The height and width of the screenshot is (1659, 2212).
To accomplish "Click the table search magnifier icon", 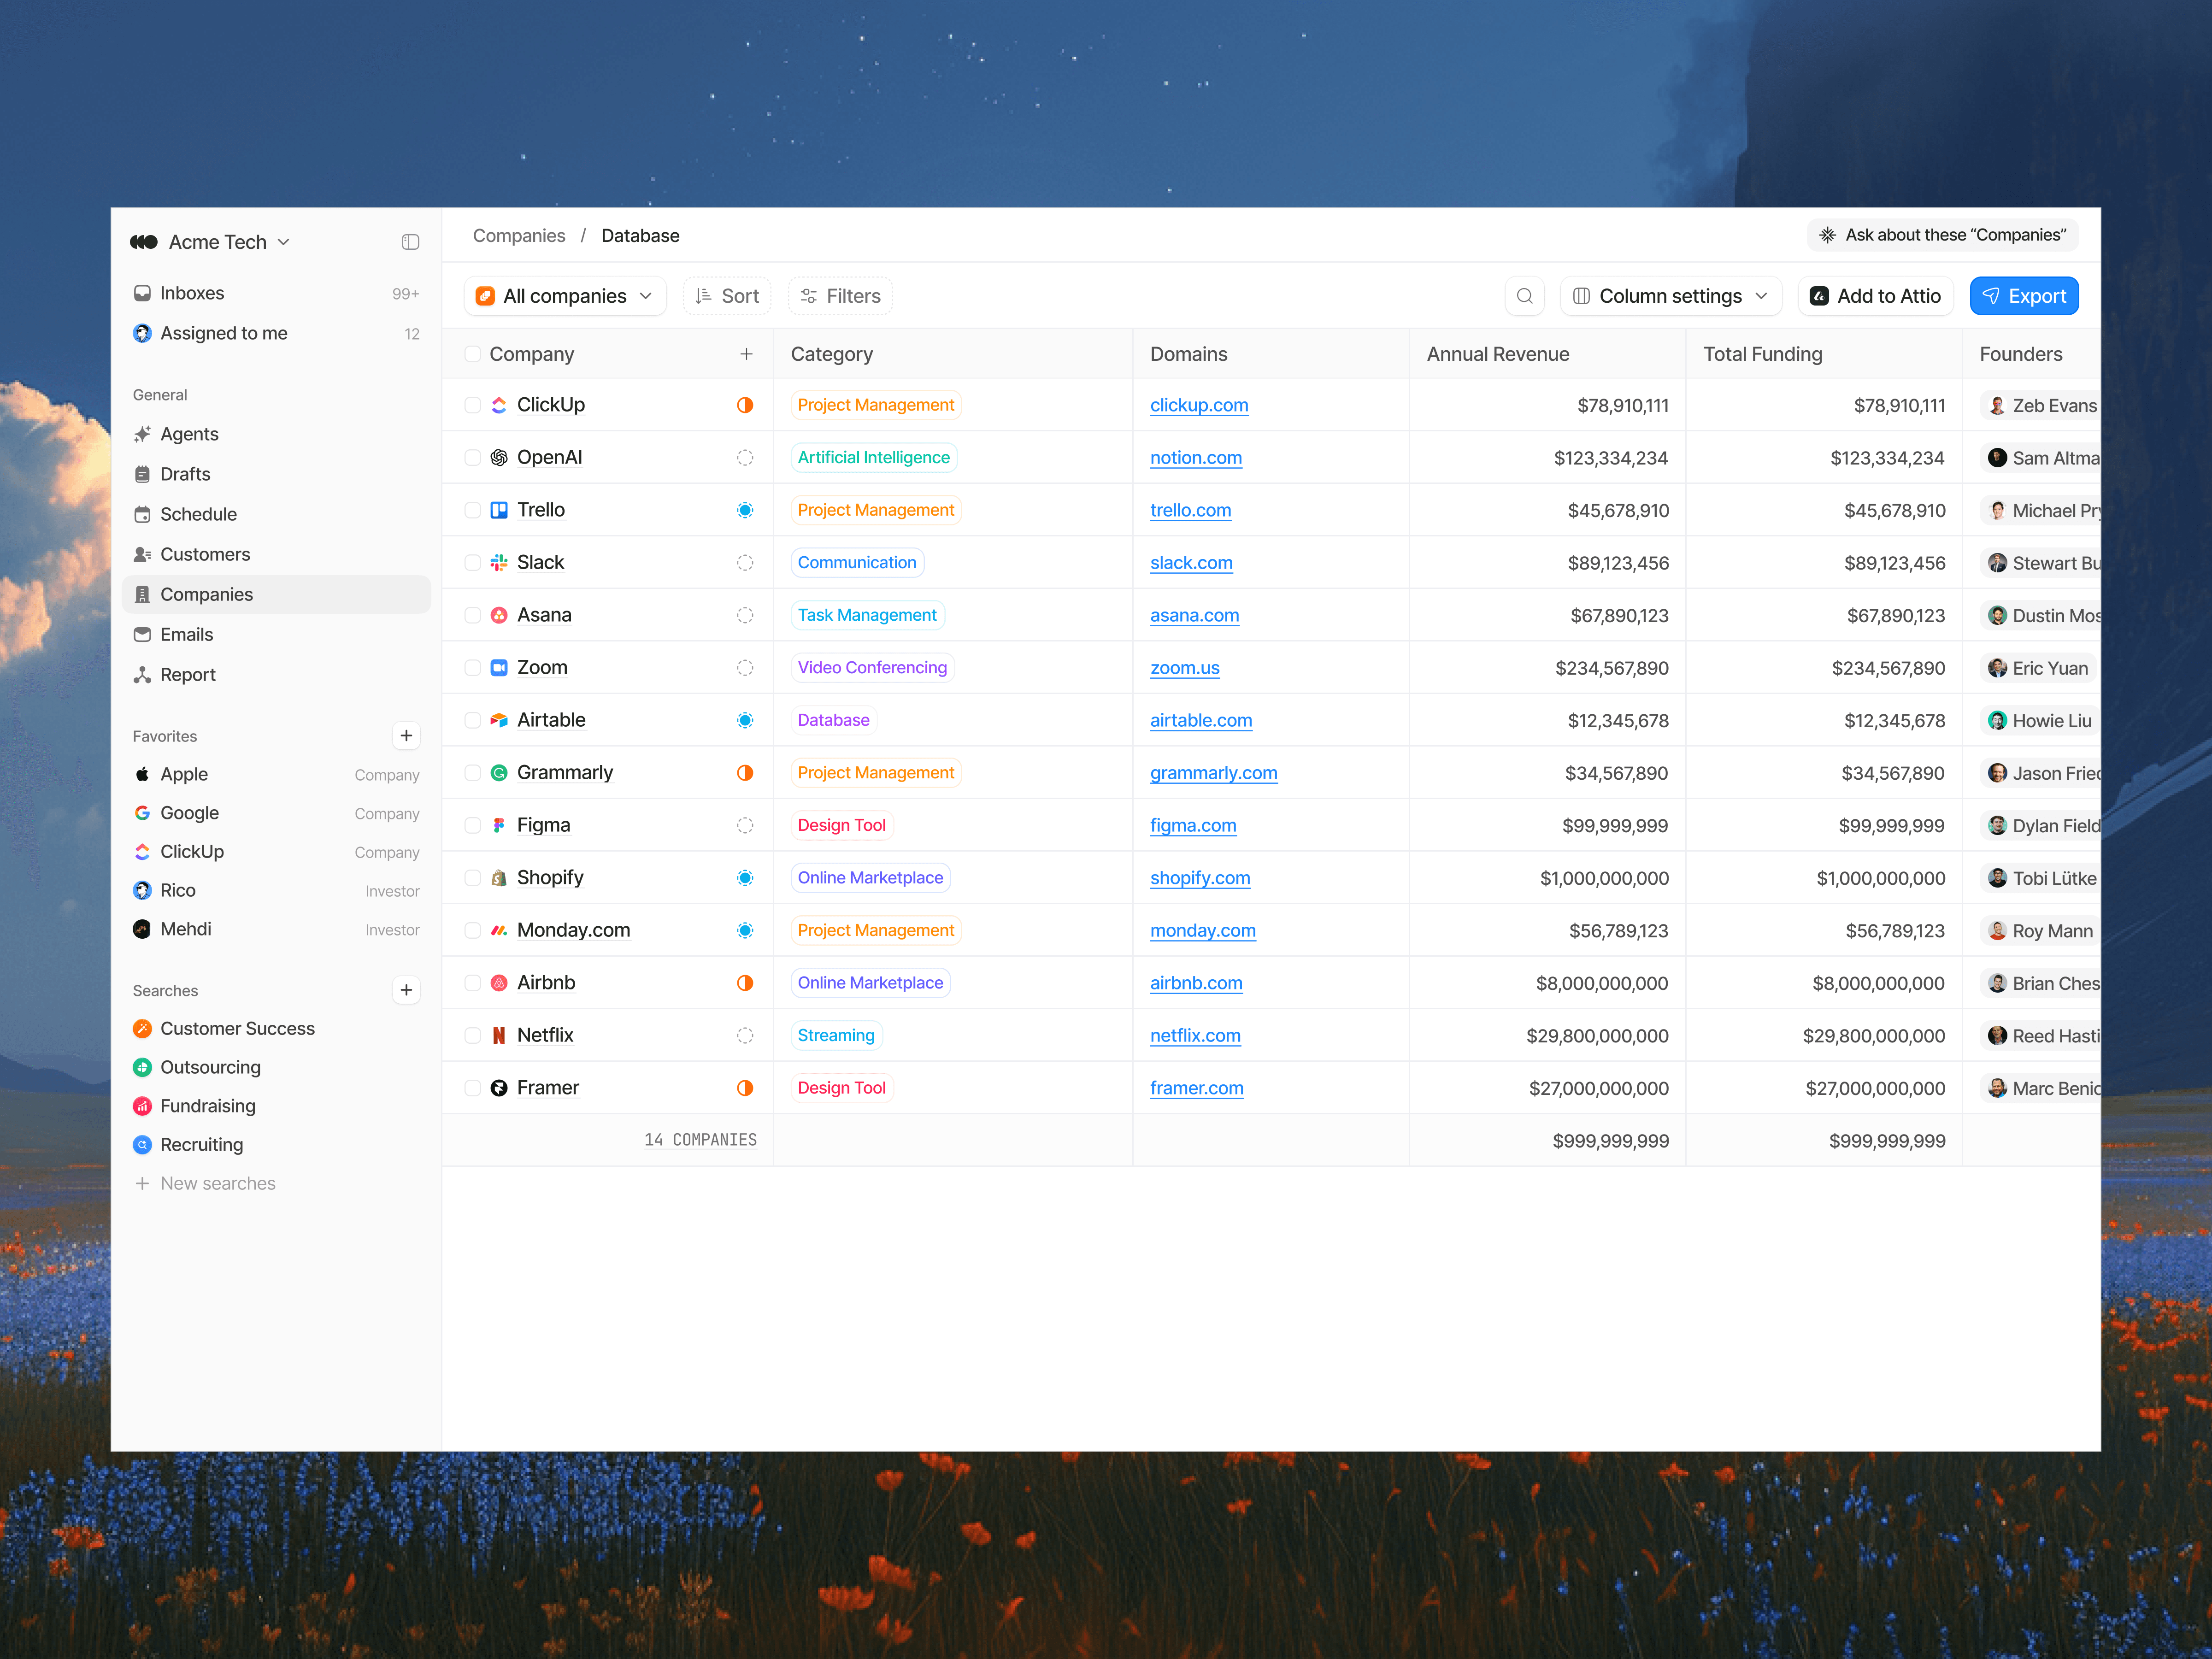I will coord(1524,296).
